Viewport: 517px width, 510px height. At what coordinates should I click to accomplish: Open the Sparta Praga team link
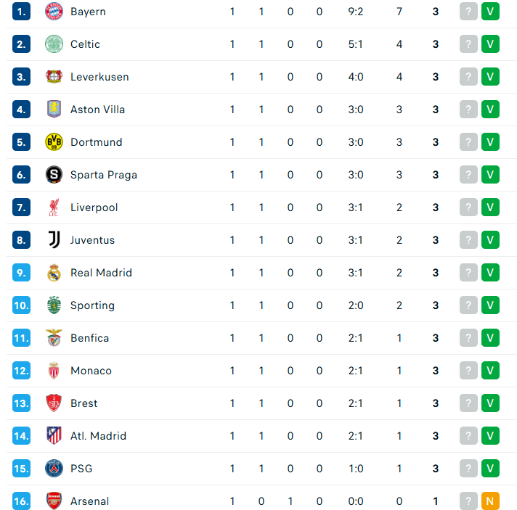click(104, 175)
